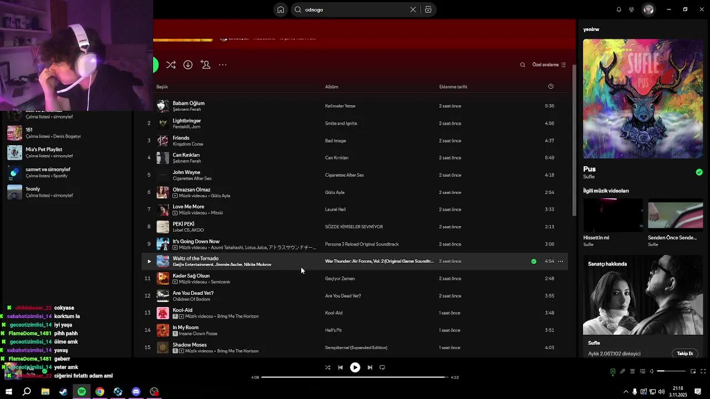Open the playlist more options menu
710x399 pixels.
(222, 65)
